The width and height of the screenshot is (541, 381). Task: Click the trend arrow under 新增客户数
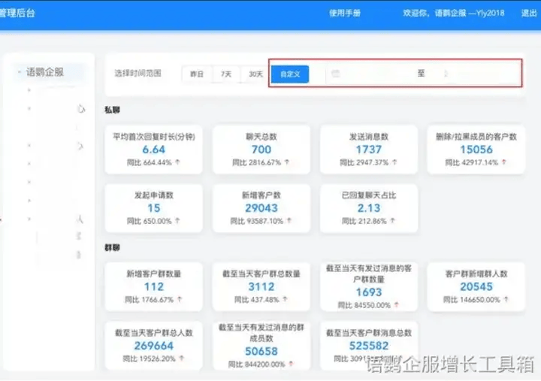tap(289, 222)
